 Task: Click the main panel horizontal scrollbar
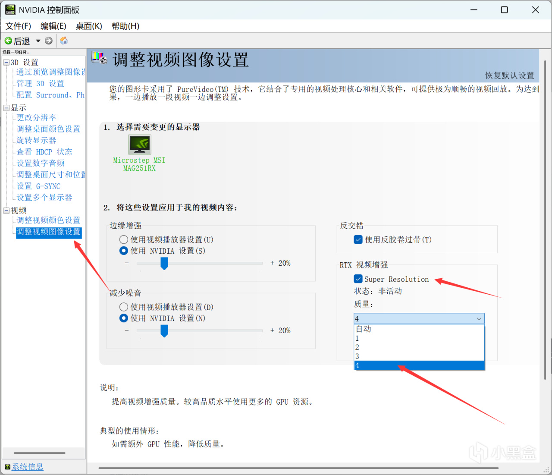click(x=298, y=468)
